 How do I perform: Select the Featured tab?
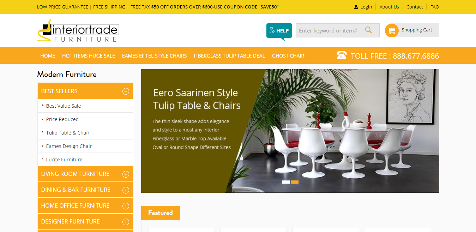coord(161,213)
